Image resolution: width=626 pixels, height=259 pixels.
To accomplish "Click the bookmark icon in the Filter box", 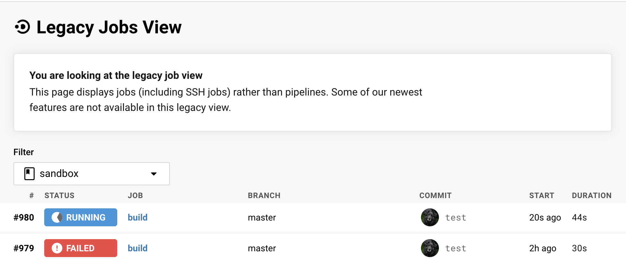I will click(x=29, y=174).
